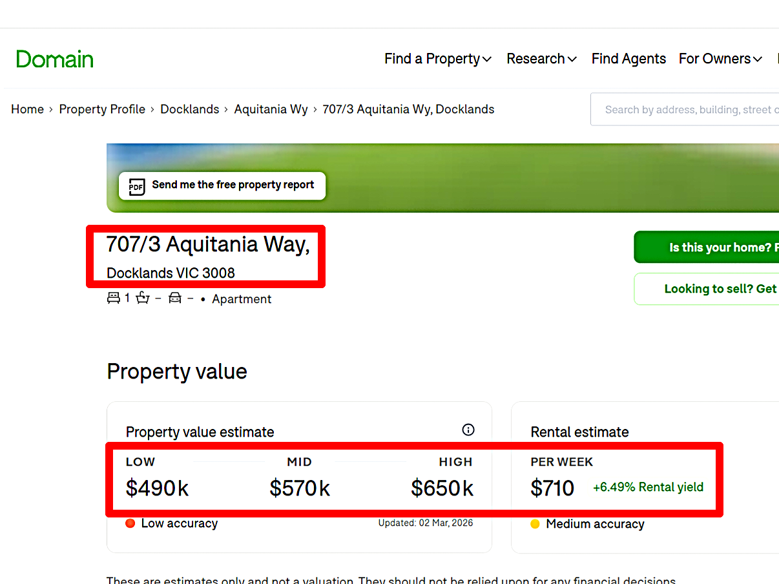Go to Home breadcrumb
The image size is (779, 584).
point(27,109)
